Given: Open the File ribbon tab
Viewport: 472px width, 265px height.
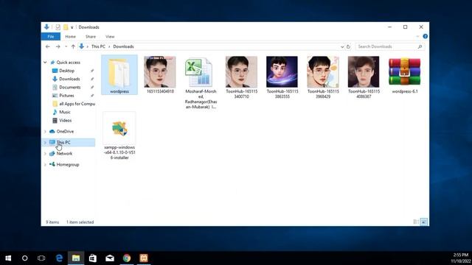Looking at the screenshot, I should point(51,36).
